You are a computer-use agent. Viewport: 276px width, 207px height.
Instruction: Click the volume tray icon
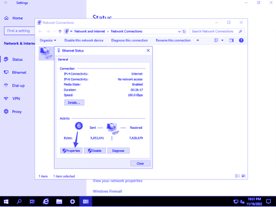242,202
